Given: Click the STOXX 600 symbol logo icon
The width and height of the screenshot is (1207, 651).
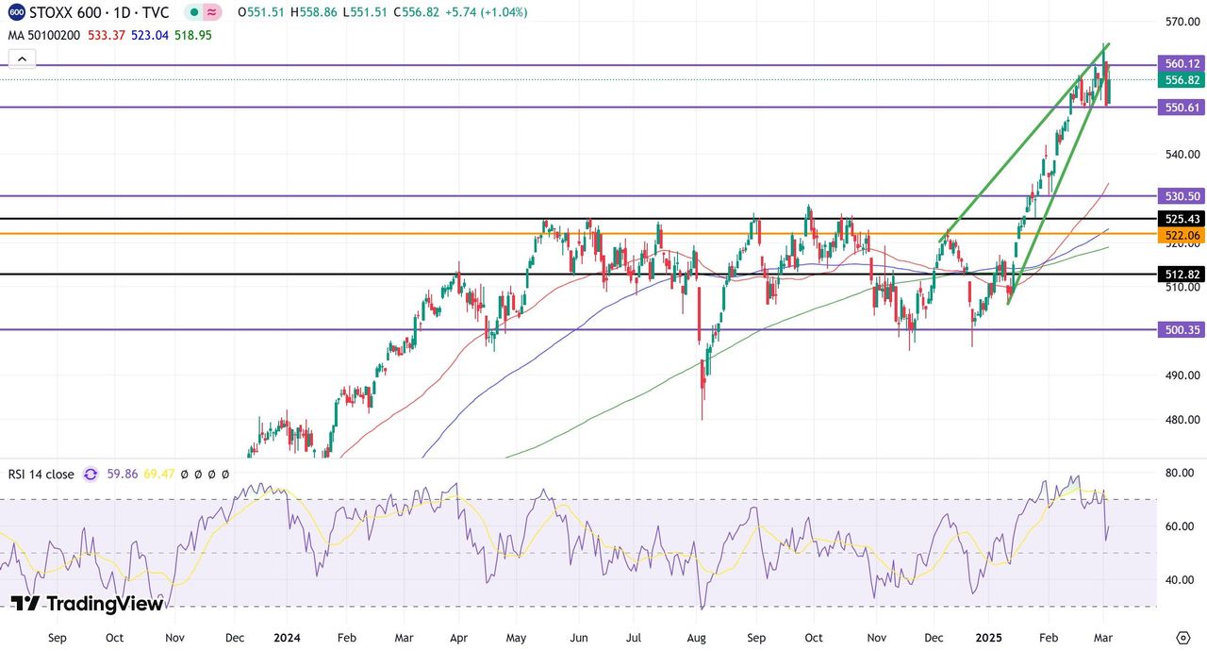Looking at the screenshot, I should coord(17,12).
